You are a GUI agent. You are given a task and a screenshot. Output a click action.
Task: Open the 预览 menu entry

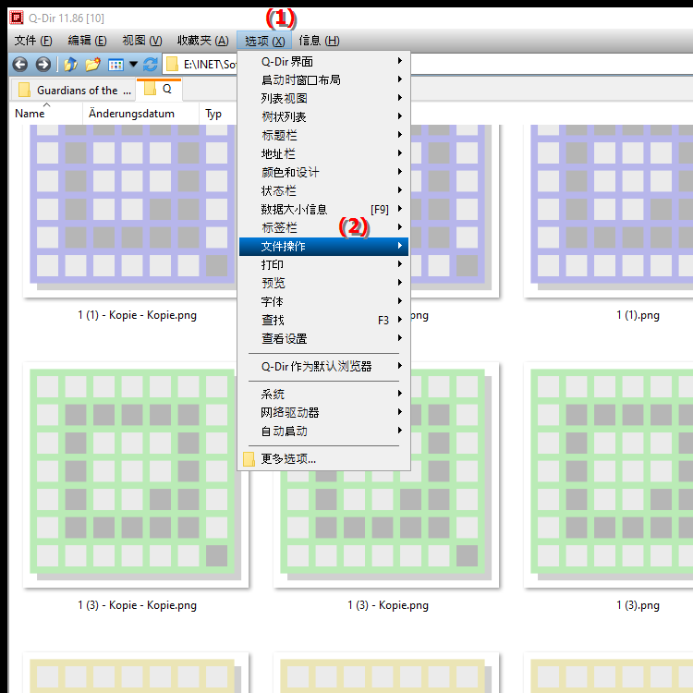pos(323,283)
